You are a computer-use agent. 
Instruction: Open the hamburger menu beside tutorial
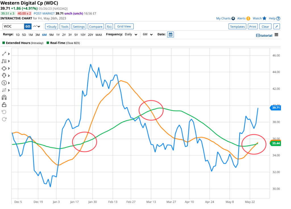tap(277, 35)
